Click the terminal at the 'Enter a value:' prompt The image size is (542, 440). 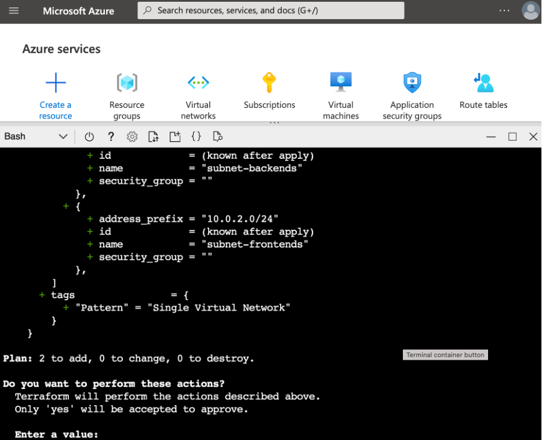[56, 435]
